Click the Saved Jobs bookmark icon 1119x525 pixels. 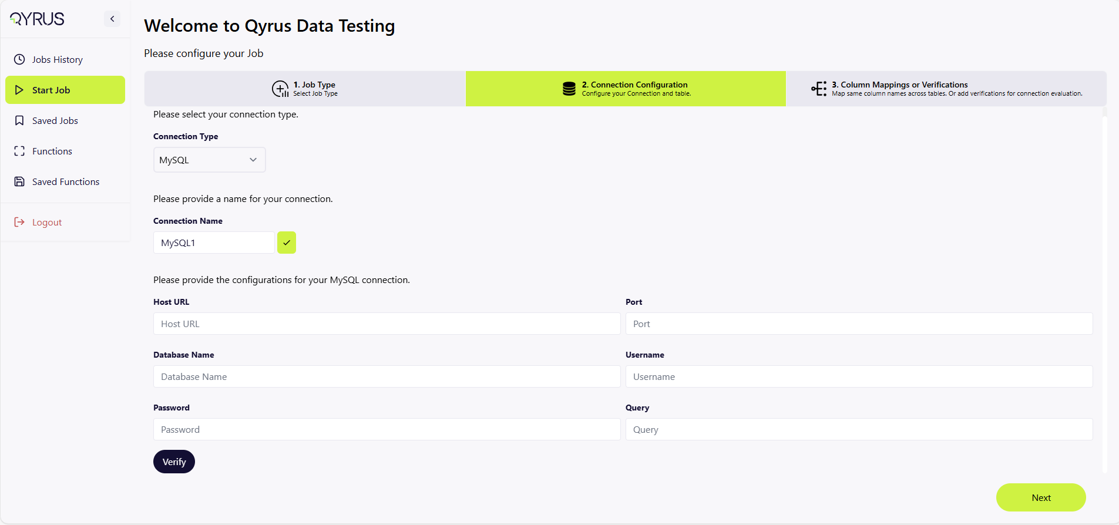tap(19, 120)
